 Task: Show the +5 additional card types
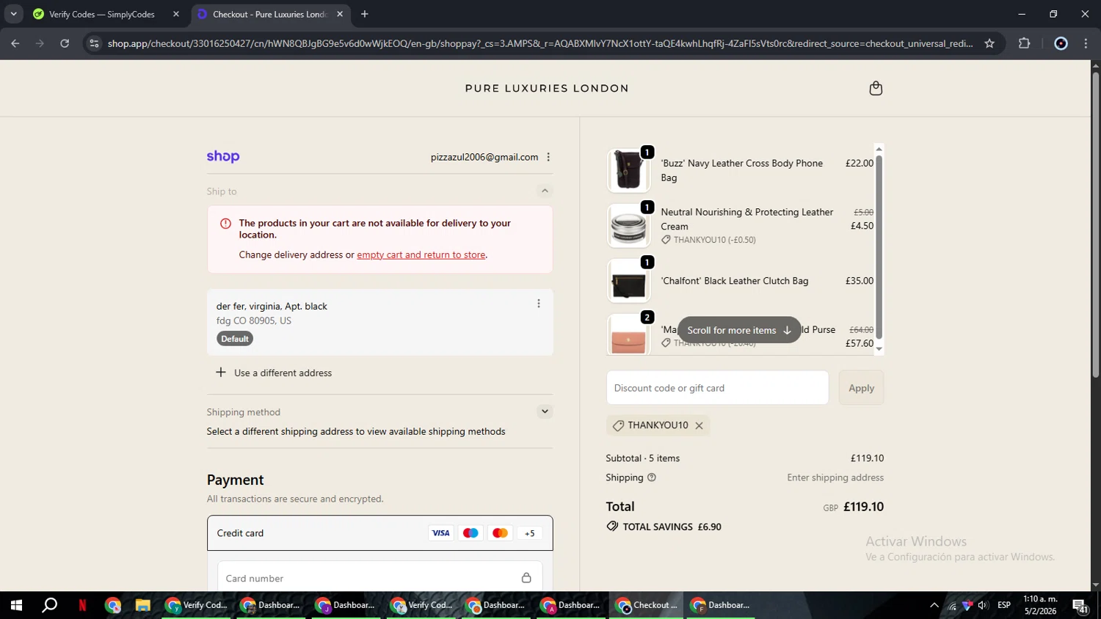(530, 533)
